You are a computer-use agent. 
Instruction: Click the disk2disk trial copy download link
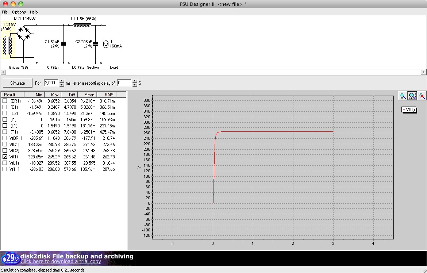61,262
